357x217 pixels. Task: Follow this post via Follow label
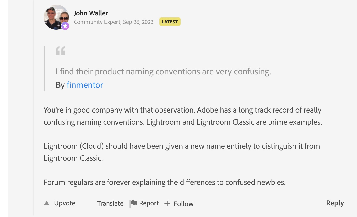click(184, 204)
